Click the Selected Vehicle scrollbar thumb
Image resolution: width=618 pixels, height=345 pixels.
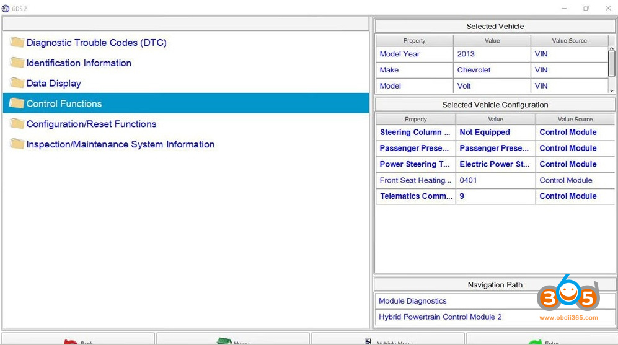pos(612,64)
